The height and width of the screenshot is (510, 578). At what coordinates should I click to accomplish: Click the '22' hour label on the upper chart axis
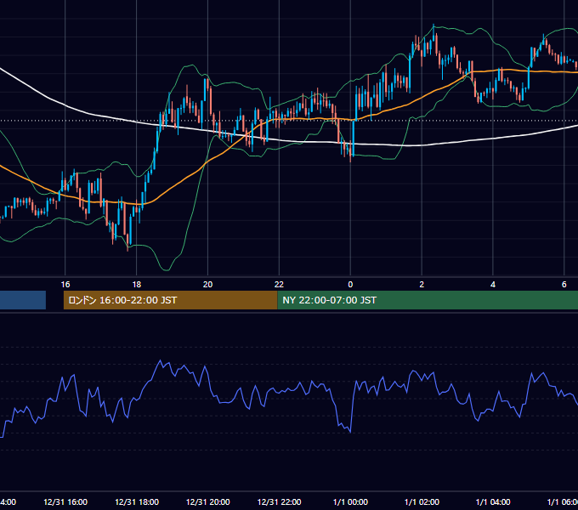pyautogui.click(x=279, y=285)
